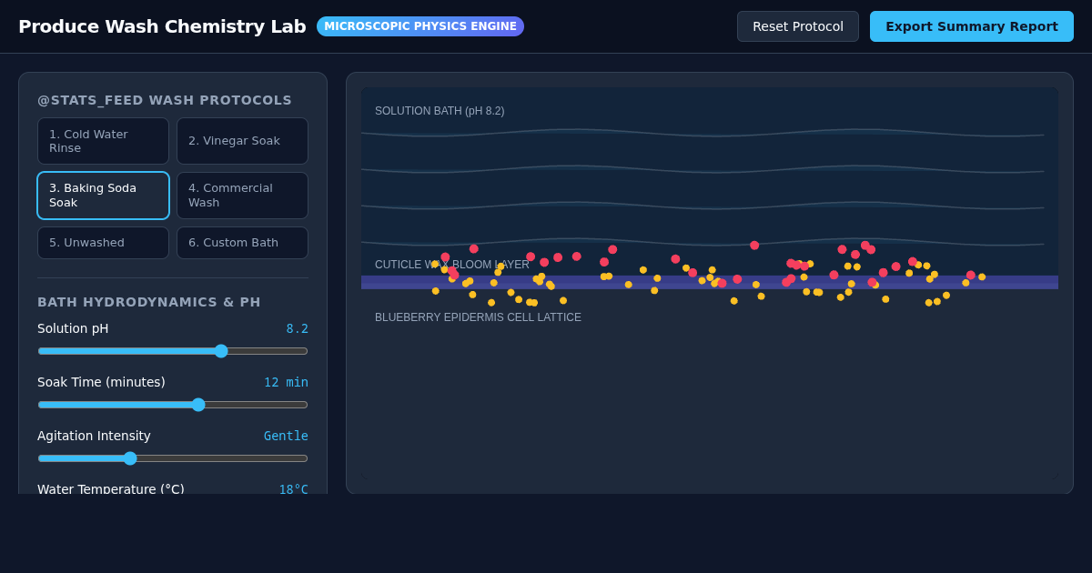Select the Cold Water Rinse protocol
This screenshot has height=573, width=1092.
[103, 141]
